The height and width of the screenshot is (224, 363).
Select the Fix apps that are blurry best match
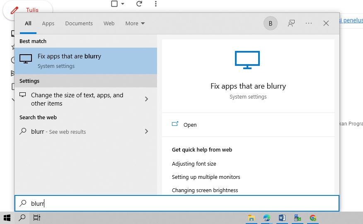[86, 61]
